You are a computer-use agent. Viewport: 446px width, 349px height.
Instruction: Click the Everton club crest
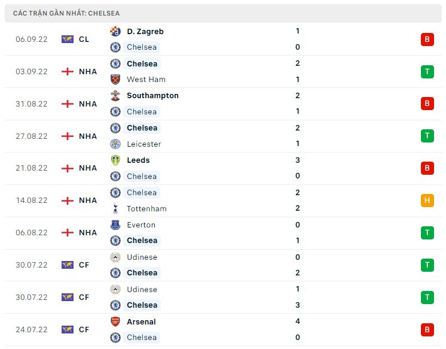pyautogui.click(x=115, y=224)
